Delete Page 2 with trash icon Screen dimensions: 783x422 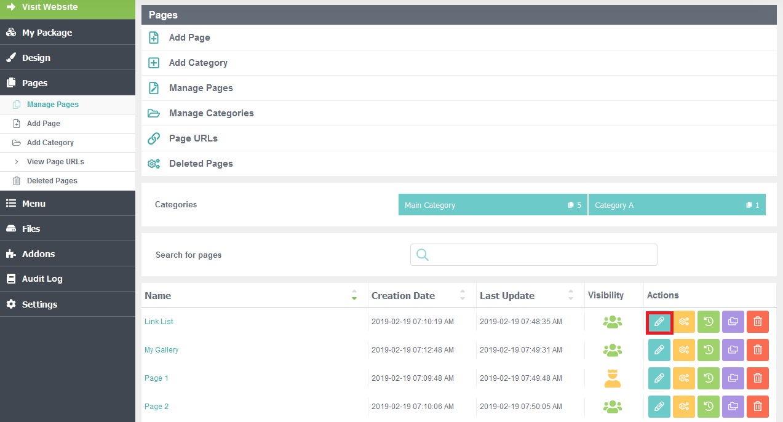tap(757, 407)
